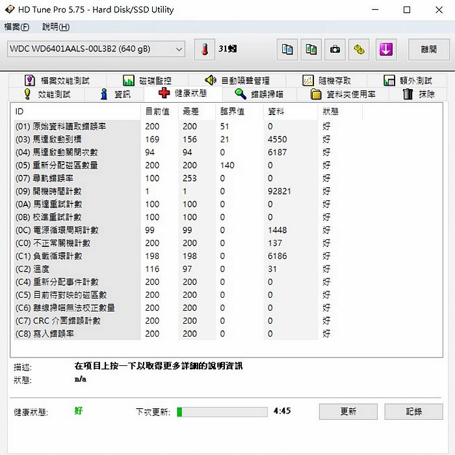Switch to the 自動噪聲管理 tab
Viewport: 455px width, 455px height.
[237, 81]
